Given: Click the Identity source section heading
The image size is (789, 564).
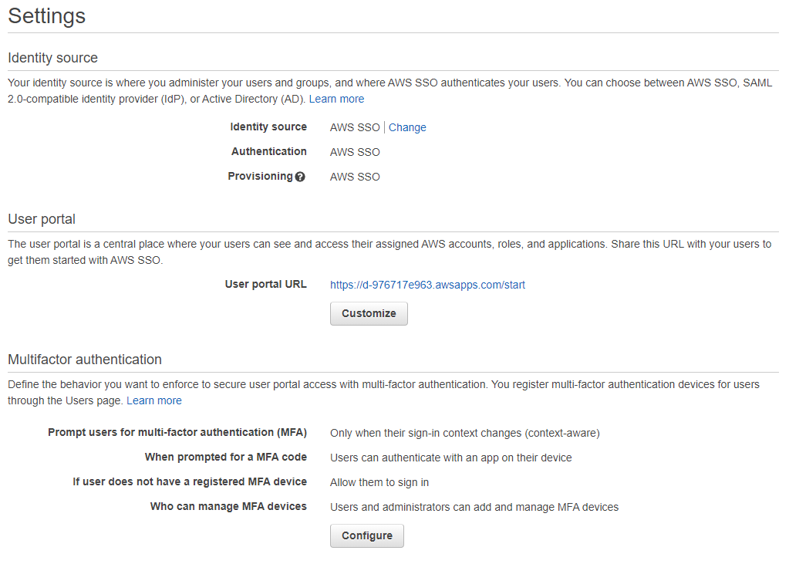Looking at the screenshot, I should point(53,58).
